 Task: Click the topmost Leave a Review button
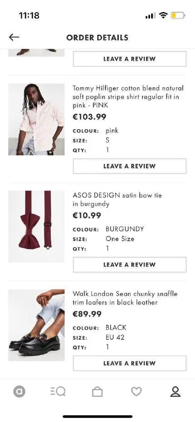[x=129, y=59]
